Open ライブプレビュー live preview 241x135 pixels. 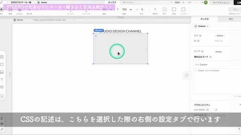click(221, 3)
